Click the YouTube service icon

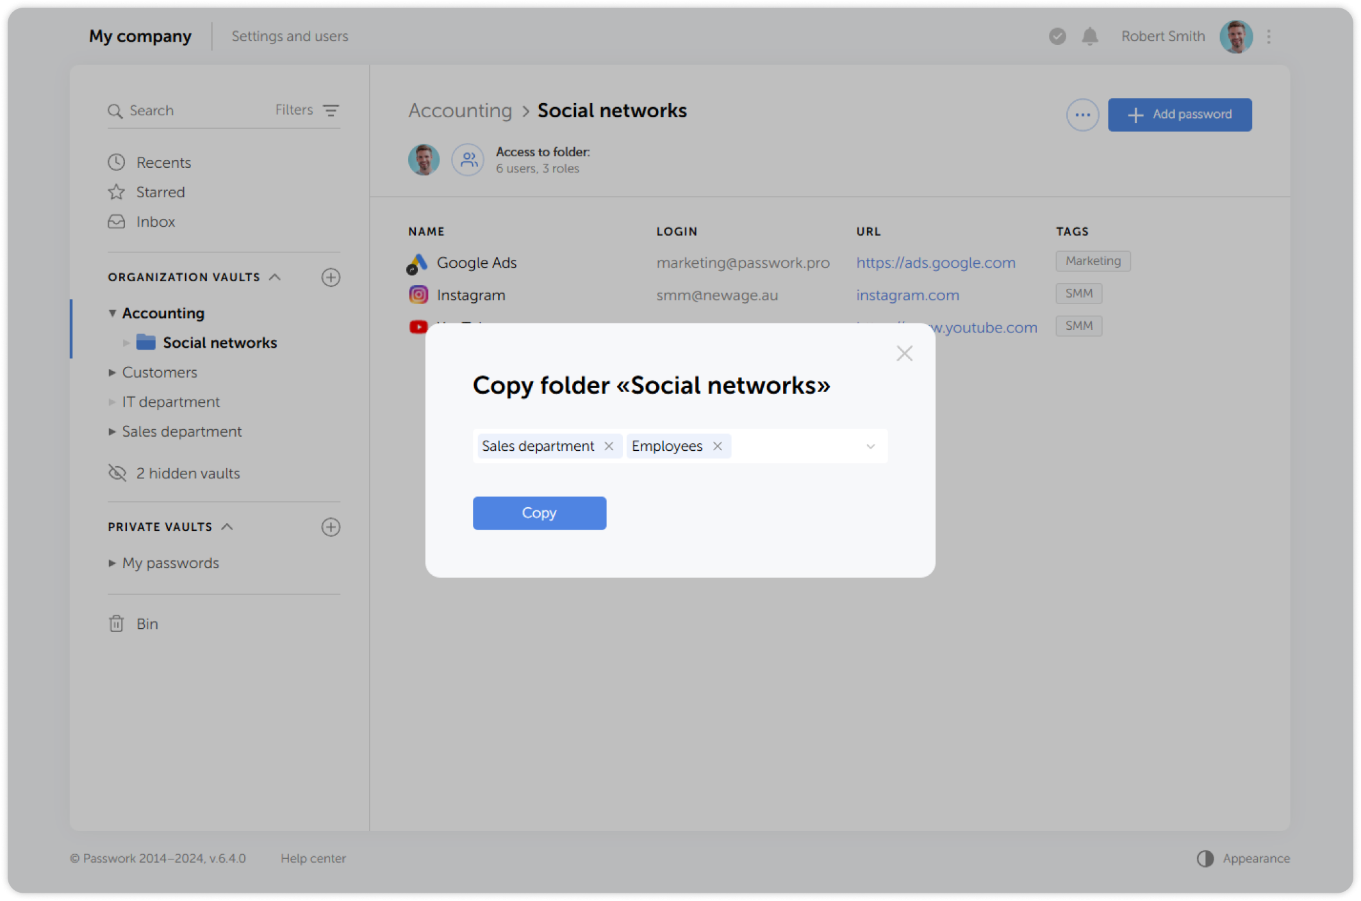tap(418, 327)
